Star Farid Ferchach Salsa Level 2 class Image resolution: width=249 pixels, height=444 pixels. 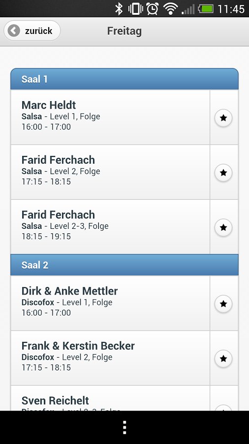coord(223,173)
